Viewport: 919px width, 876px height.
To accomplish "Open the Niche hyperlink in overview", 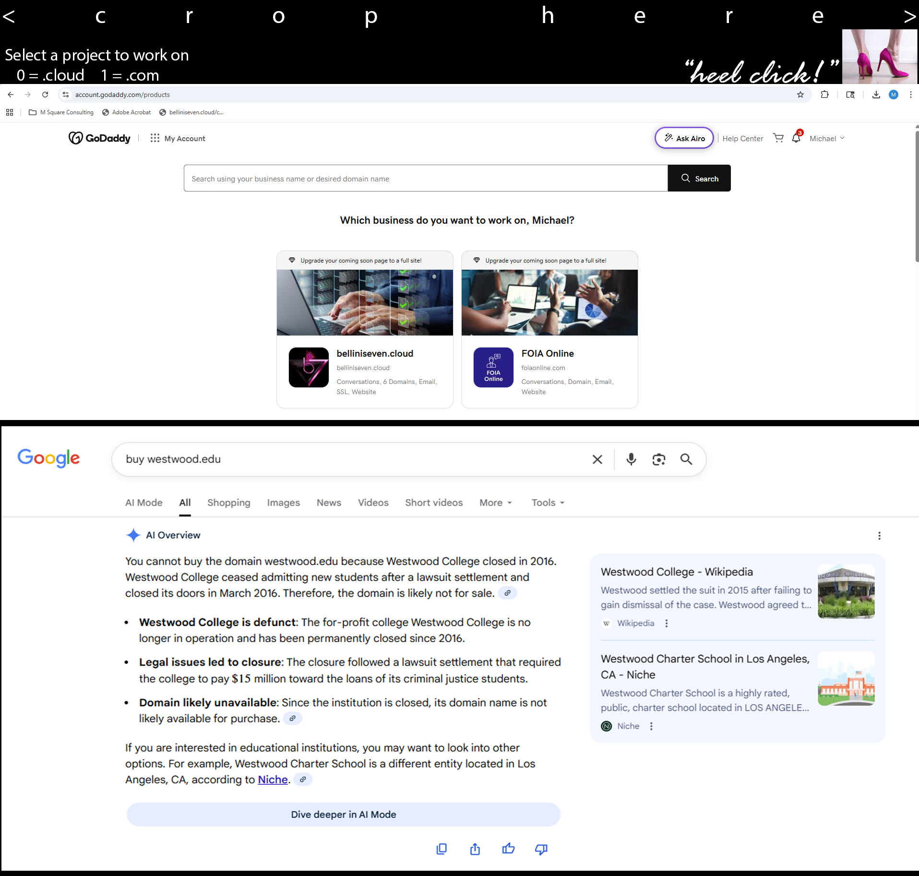I will tap(273, 780).
